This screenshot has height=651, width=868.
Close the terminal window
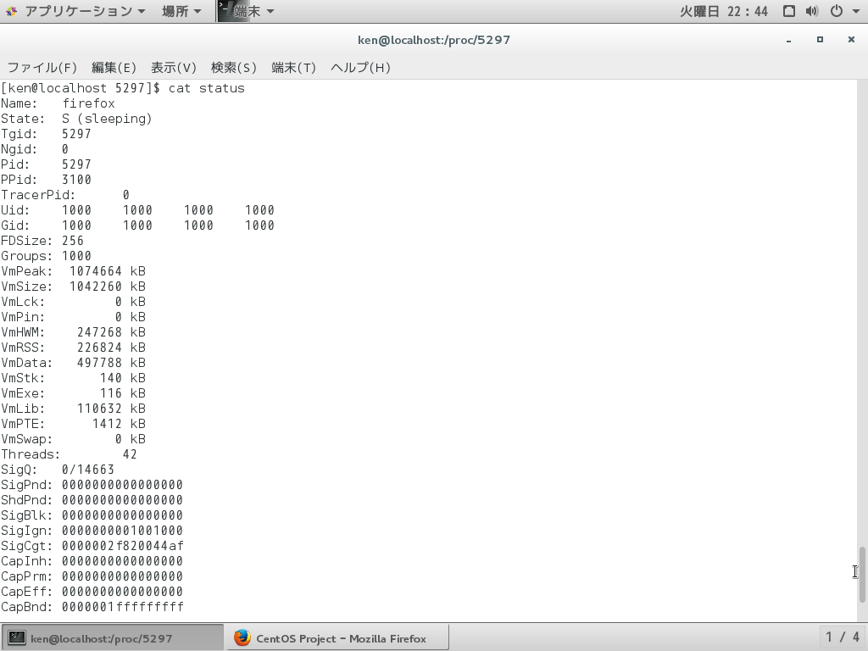851,40
